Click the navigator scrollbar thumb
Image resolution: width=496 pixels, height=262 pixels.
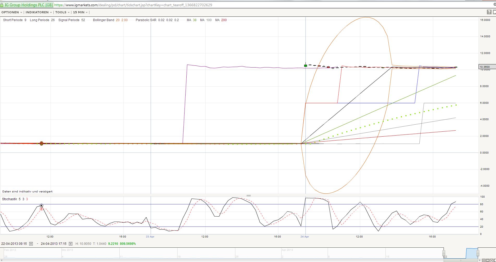[x=461, y=260]
